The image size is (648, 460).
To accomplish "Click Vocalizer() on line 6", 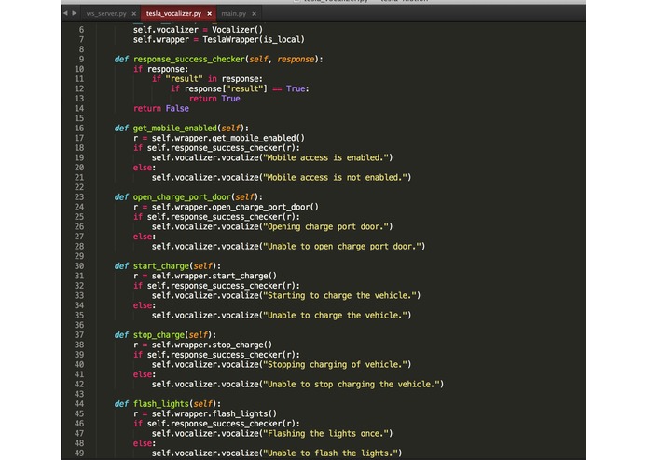I will [x=237, y=30].
